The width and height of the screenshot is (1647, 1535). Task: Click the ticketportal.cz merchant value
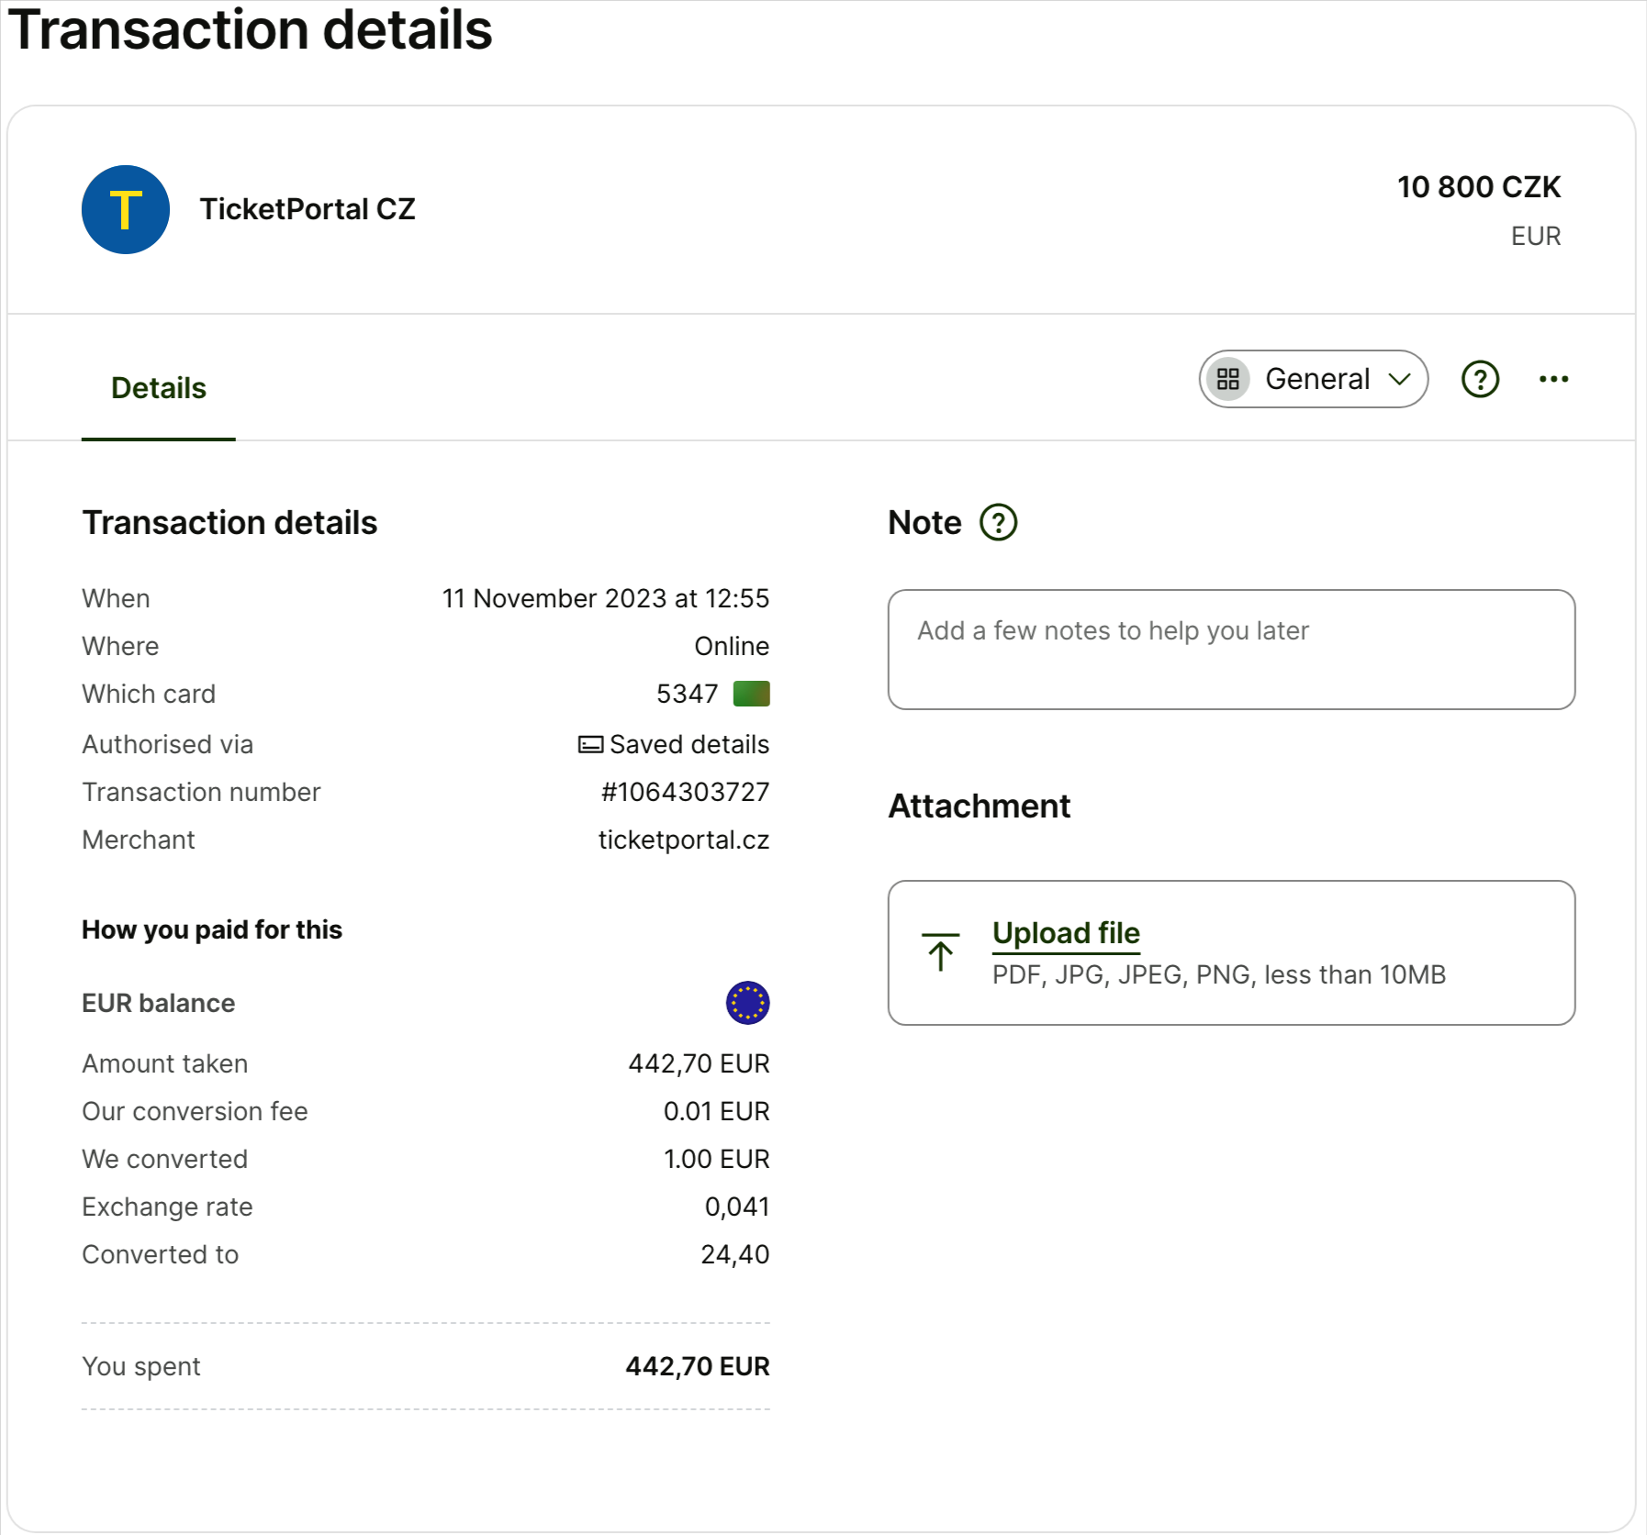(684, 840)
